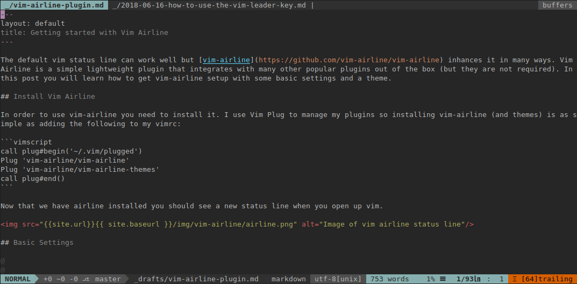Place cursor on title: Getting started line

click(84, 33)
